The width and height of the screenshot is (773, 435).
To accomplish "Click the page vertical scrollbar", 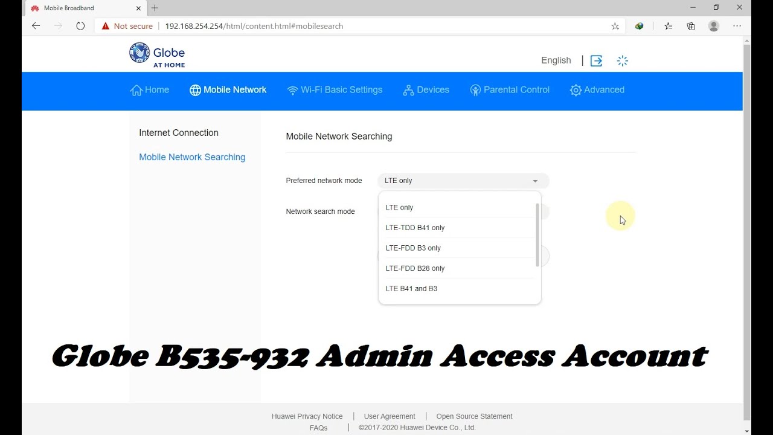I will pyautogui.click(x=747, y=233).
